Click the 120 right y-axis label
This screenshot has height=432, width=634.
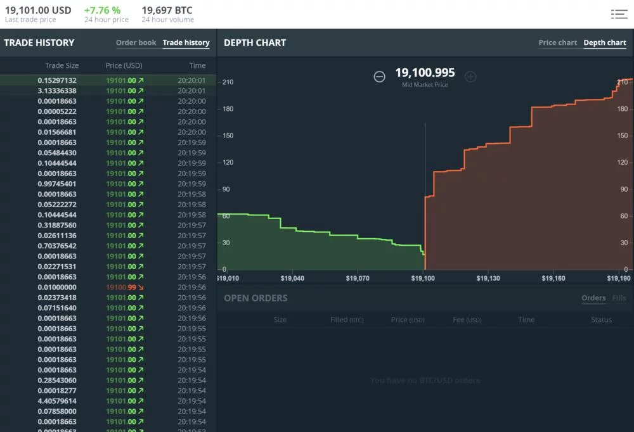tap(623, 162)
